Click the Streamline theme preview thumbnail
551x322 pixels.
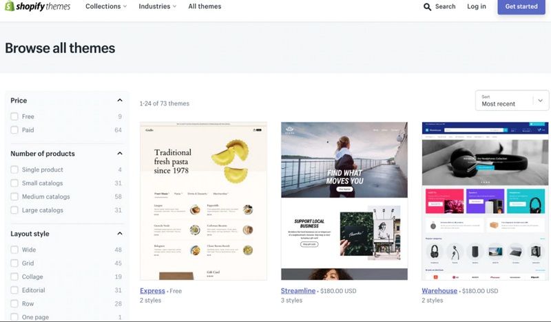tap(344, 201)
